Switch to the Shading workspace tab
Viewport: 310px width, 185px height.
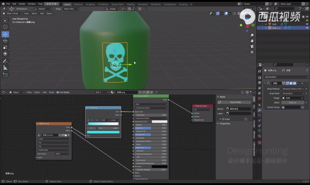point(131,4)
